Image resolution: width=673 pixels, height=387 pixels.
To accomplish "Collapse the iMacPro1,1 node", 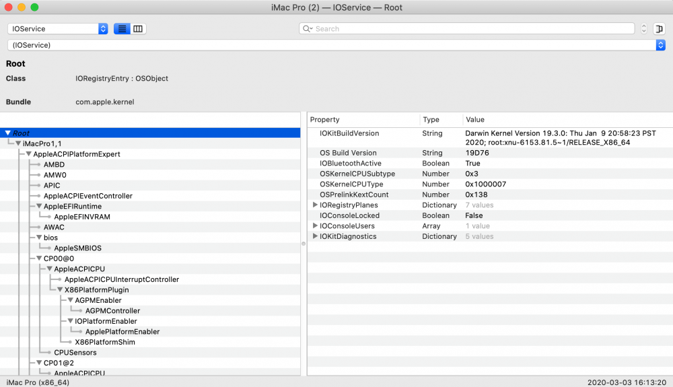I will pyautogui.click(x=18, y=143).
